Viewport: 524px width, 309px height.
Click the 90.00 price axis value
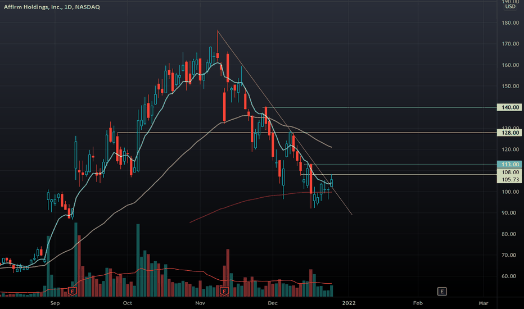[509, 213]
